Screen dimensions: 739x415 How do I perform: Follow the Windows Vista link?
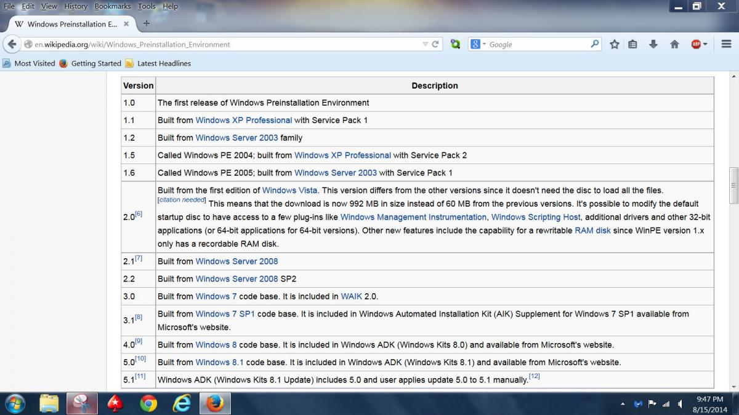pos(290,191)
